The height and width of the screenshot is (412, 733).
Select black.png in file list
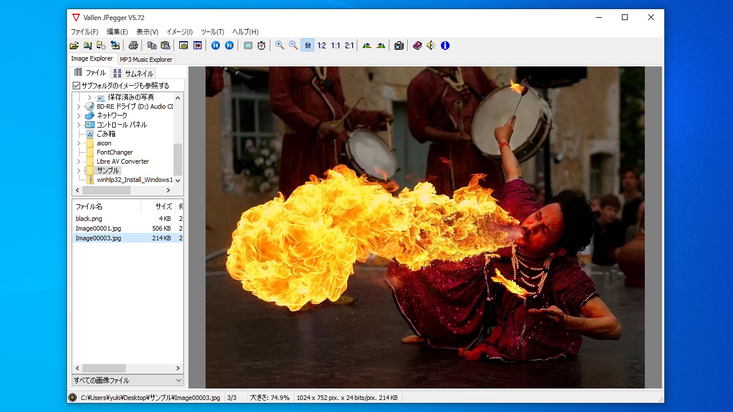[x=89, y=219]
